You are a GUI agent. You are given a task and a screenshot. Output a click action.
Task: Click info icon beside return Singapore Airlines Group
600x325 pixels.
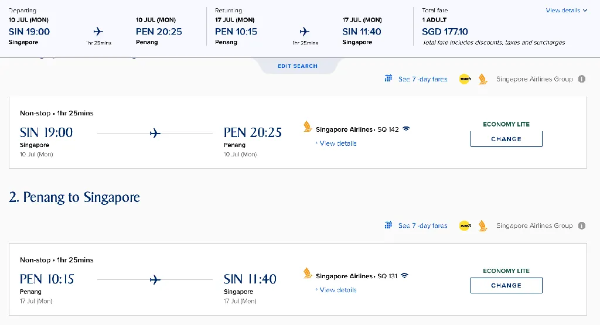pyautogui.click(x=582, y=225)
